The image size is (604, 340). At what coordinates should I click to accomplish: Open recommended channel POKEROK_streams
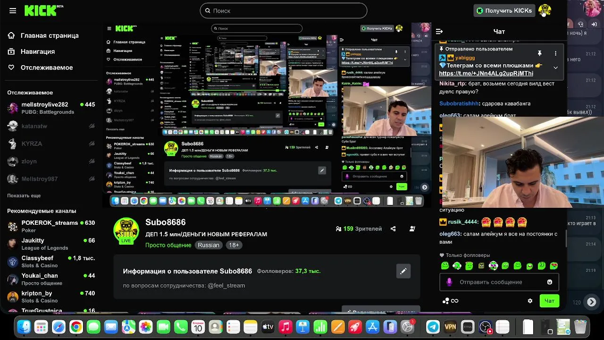tap(51, 226)
